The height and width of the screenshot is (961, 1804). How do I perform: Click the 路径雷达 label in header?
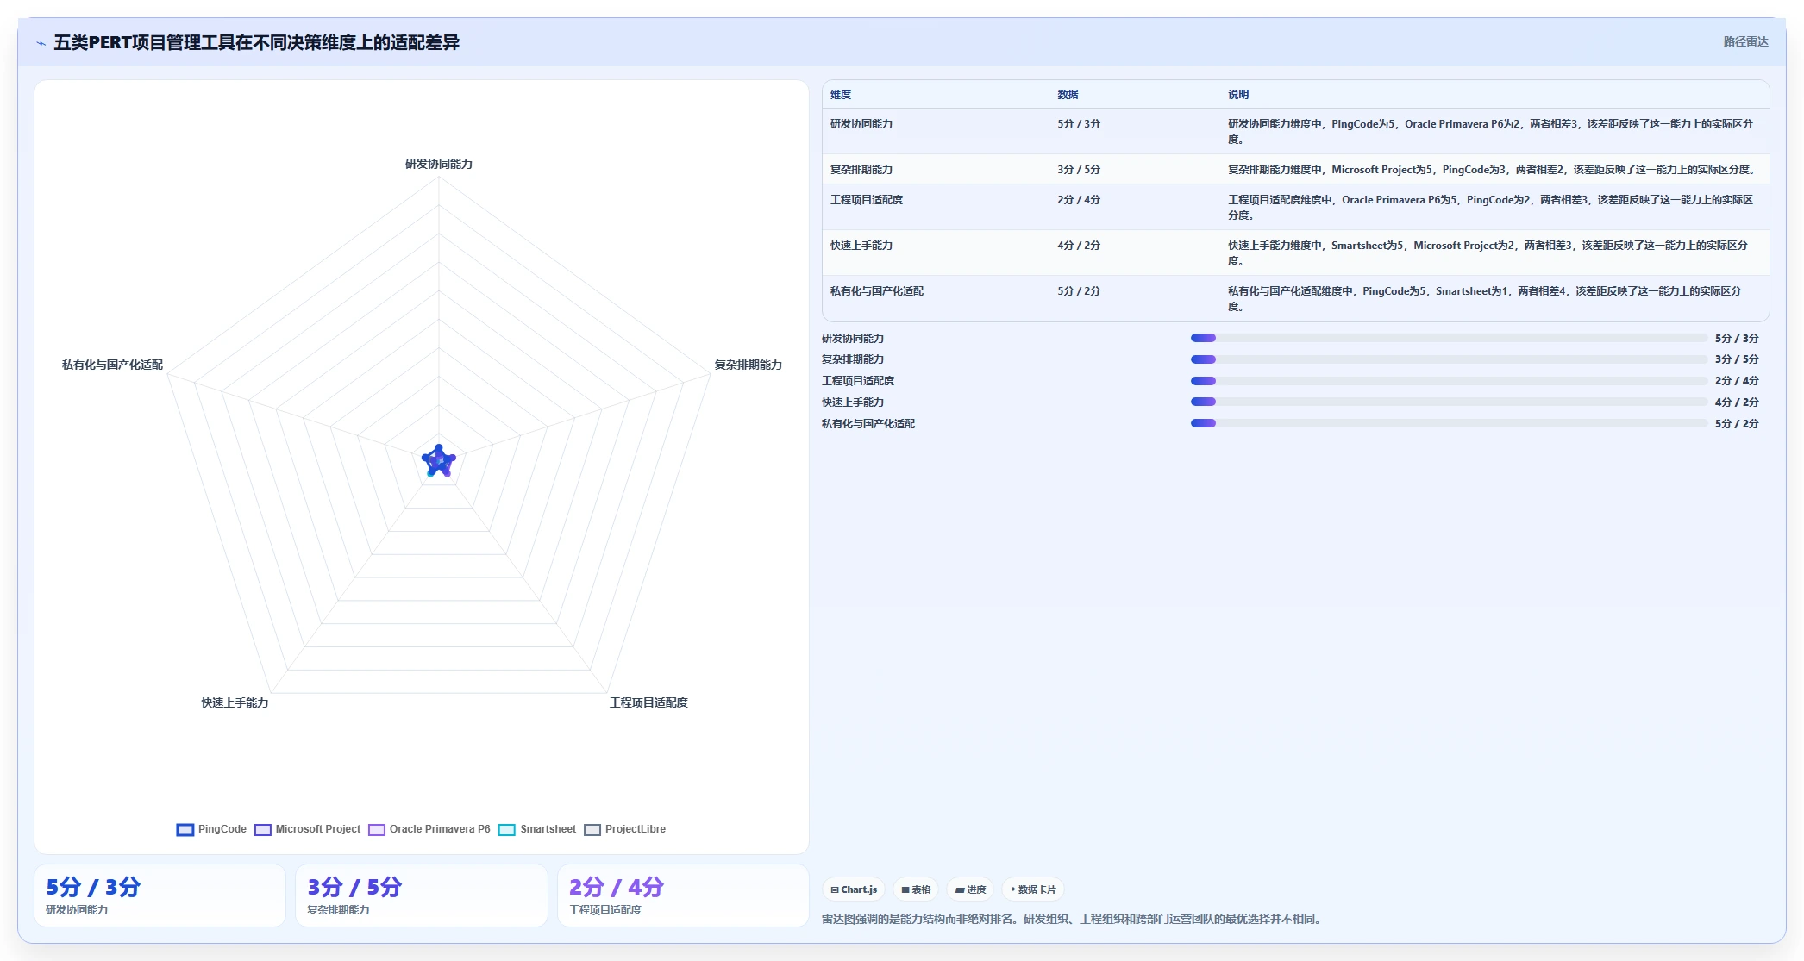[x=1745, y=41]
